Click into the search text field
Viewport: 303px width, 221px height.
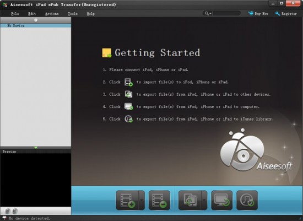226,13
